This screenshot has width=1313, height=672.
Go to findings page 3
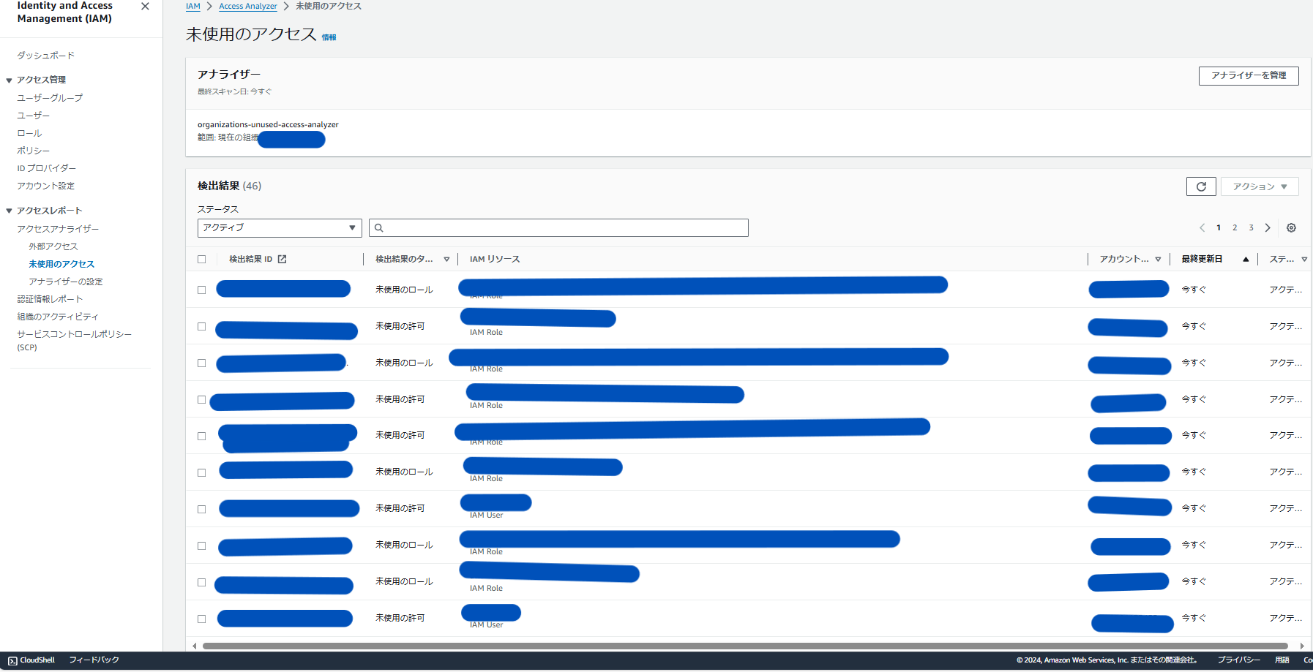(x=1251, y=227)
